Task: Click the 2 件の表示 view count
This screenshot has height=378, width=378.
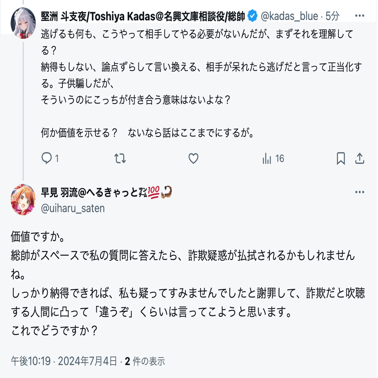Action: (145, 361)
